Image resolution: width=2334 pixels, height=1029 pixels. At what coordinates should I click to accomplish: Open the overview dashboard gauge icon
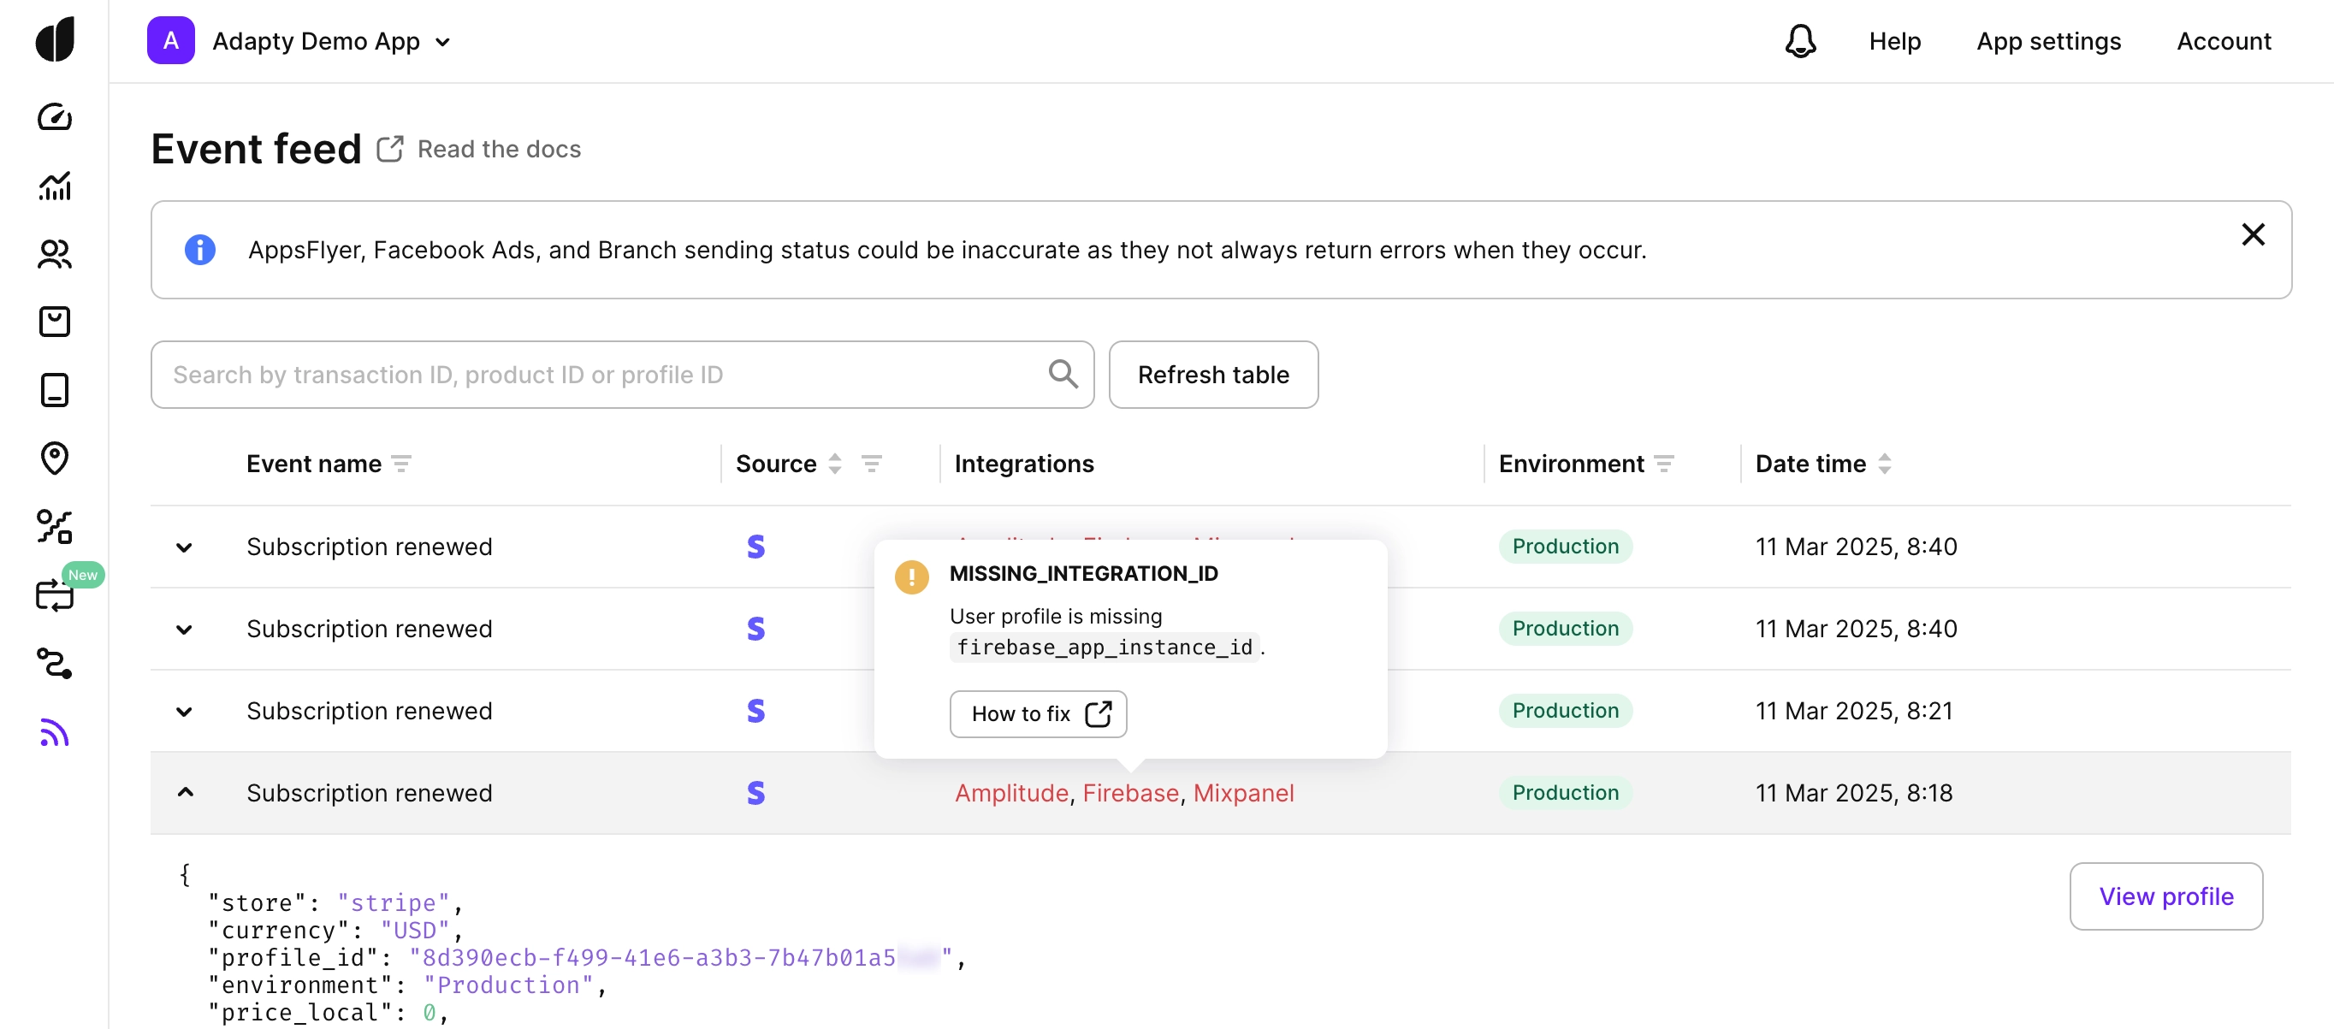pos(55,117)
